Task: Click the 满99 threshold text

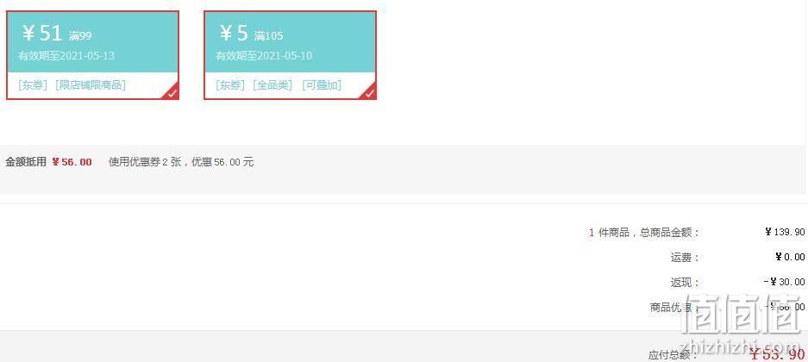Action: click(x=80, y=36)
